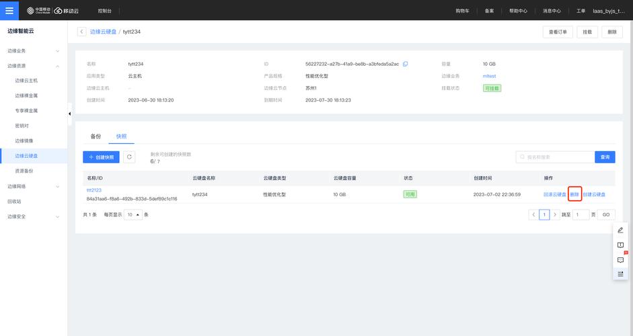Select 边缘云硬盘 in the sidebar
This screenshot has height=336, width=633.
click(34, 156)
